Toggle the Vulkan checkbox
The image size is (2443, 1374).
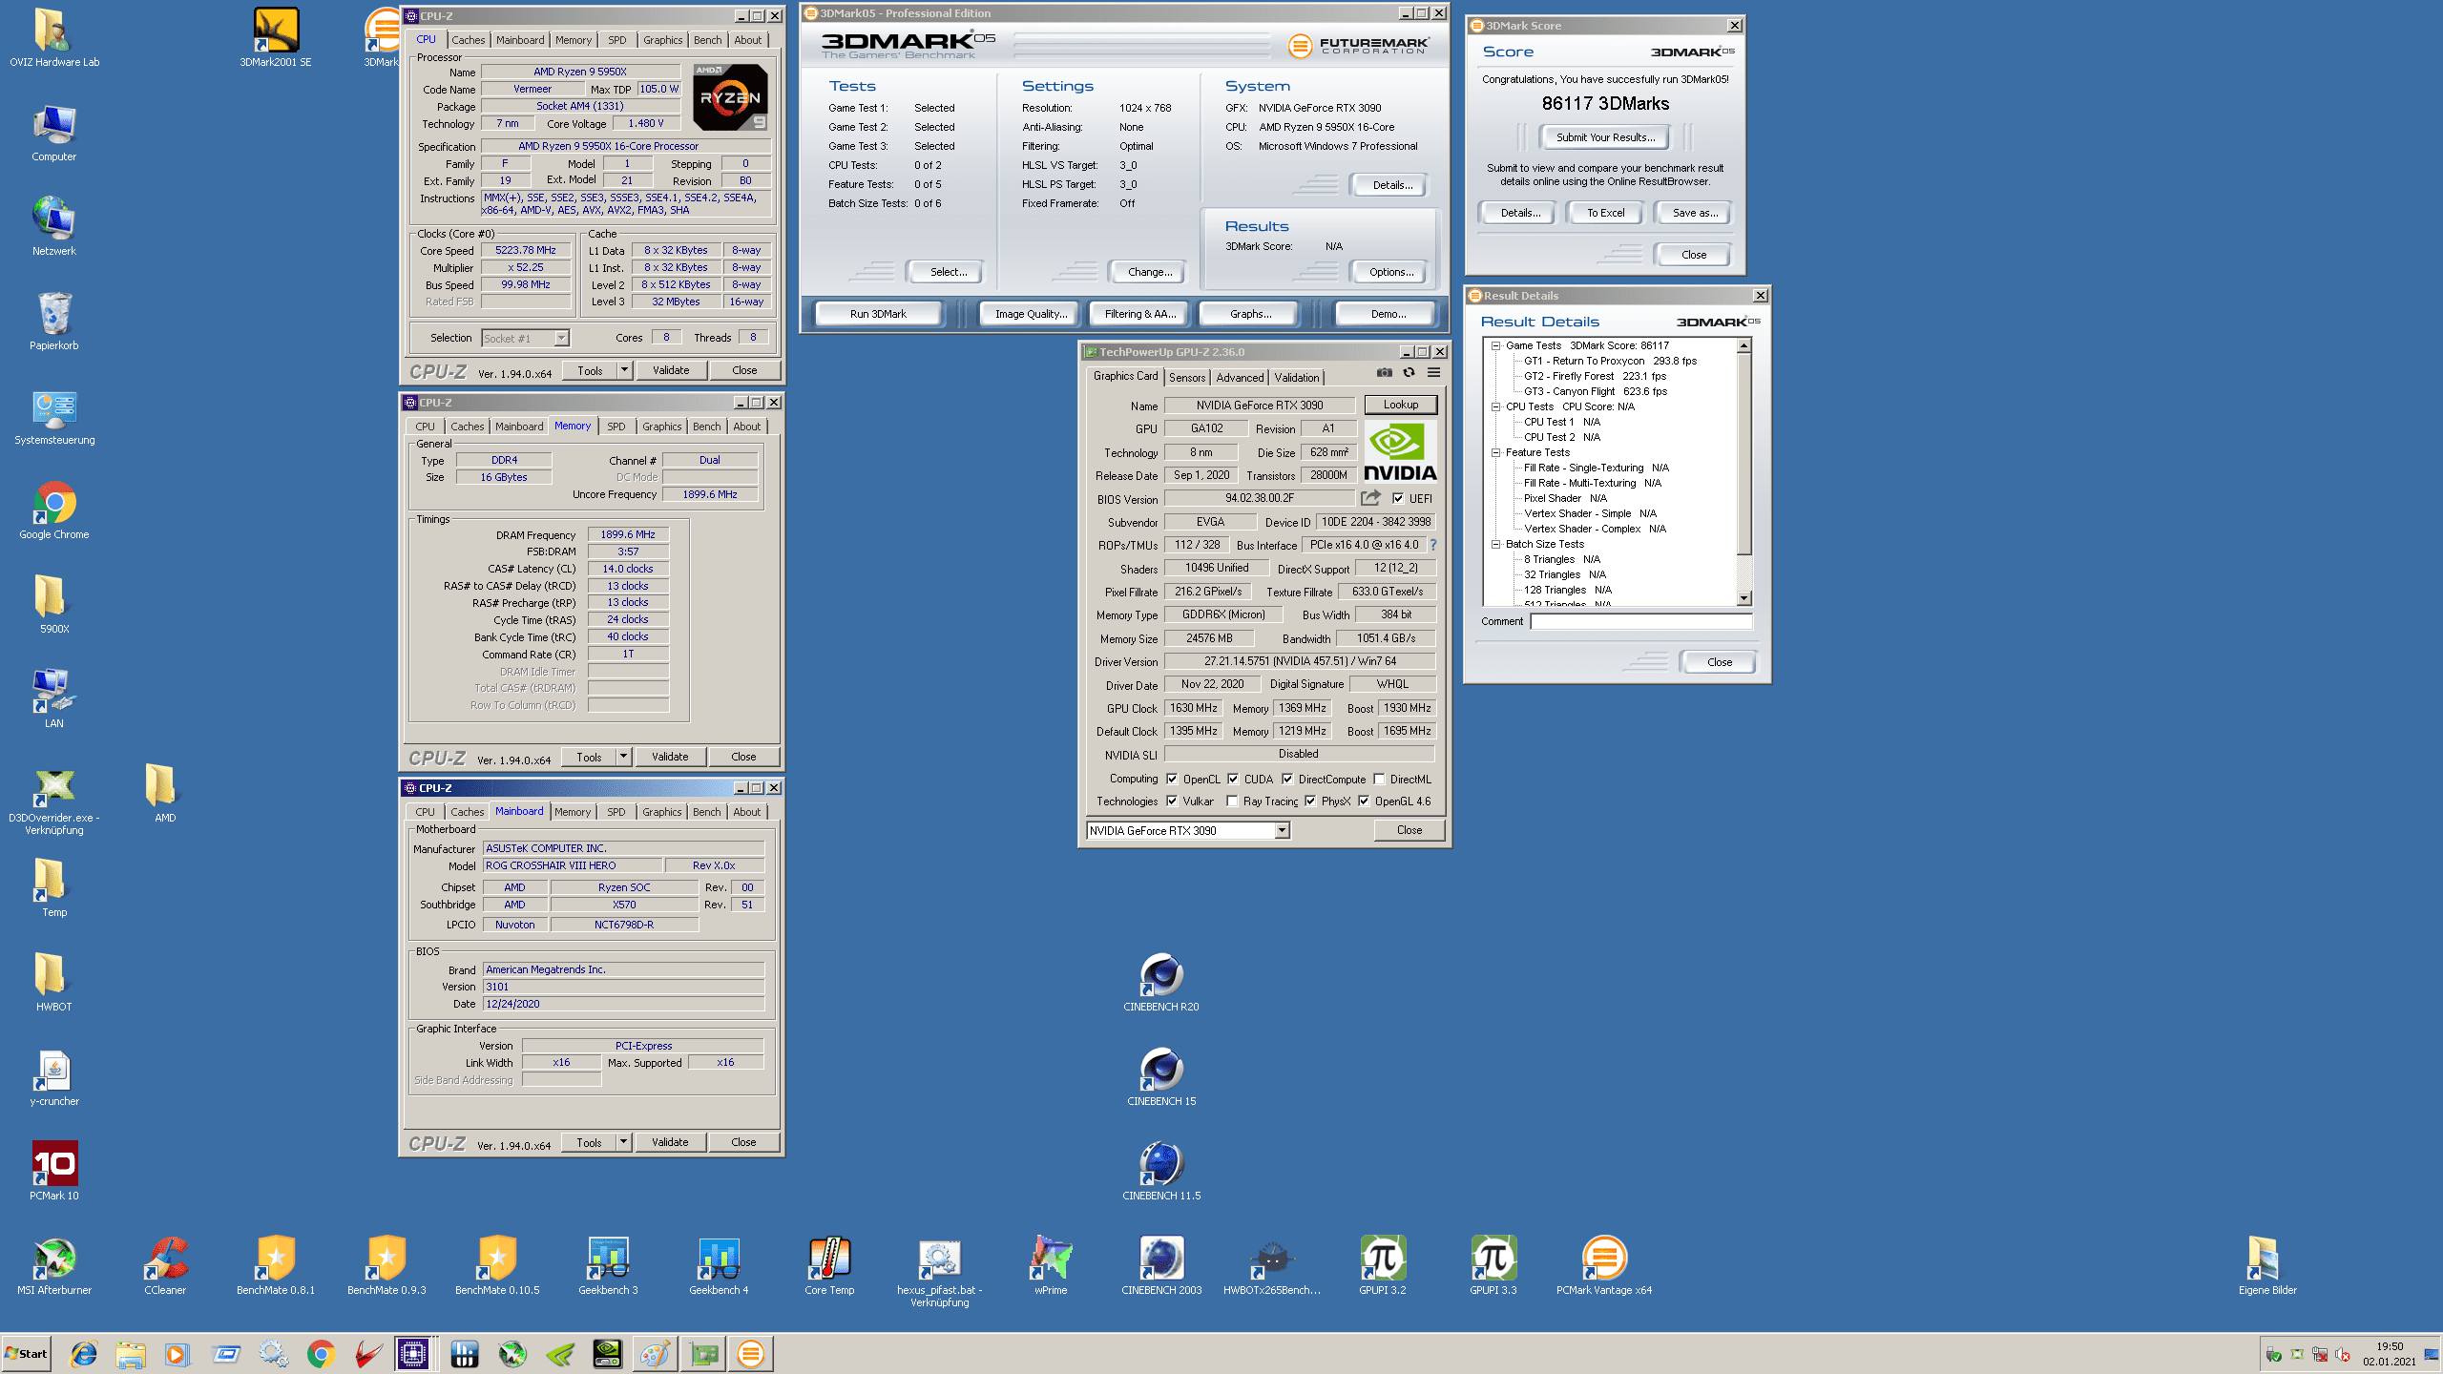(1172, 801)
